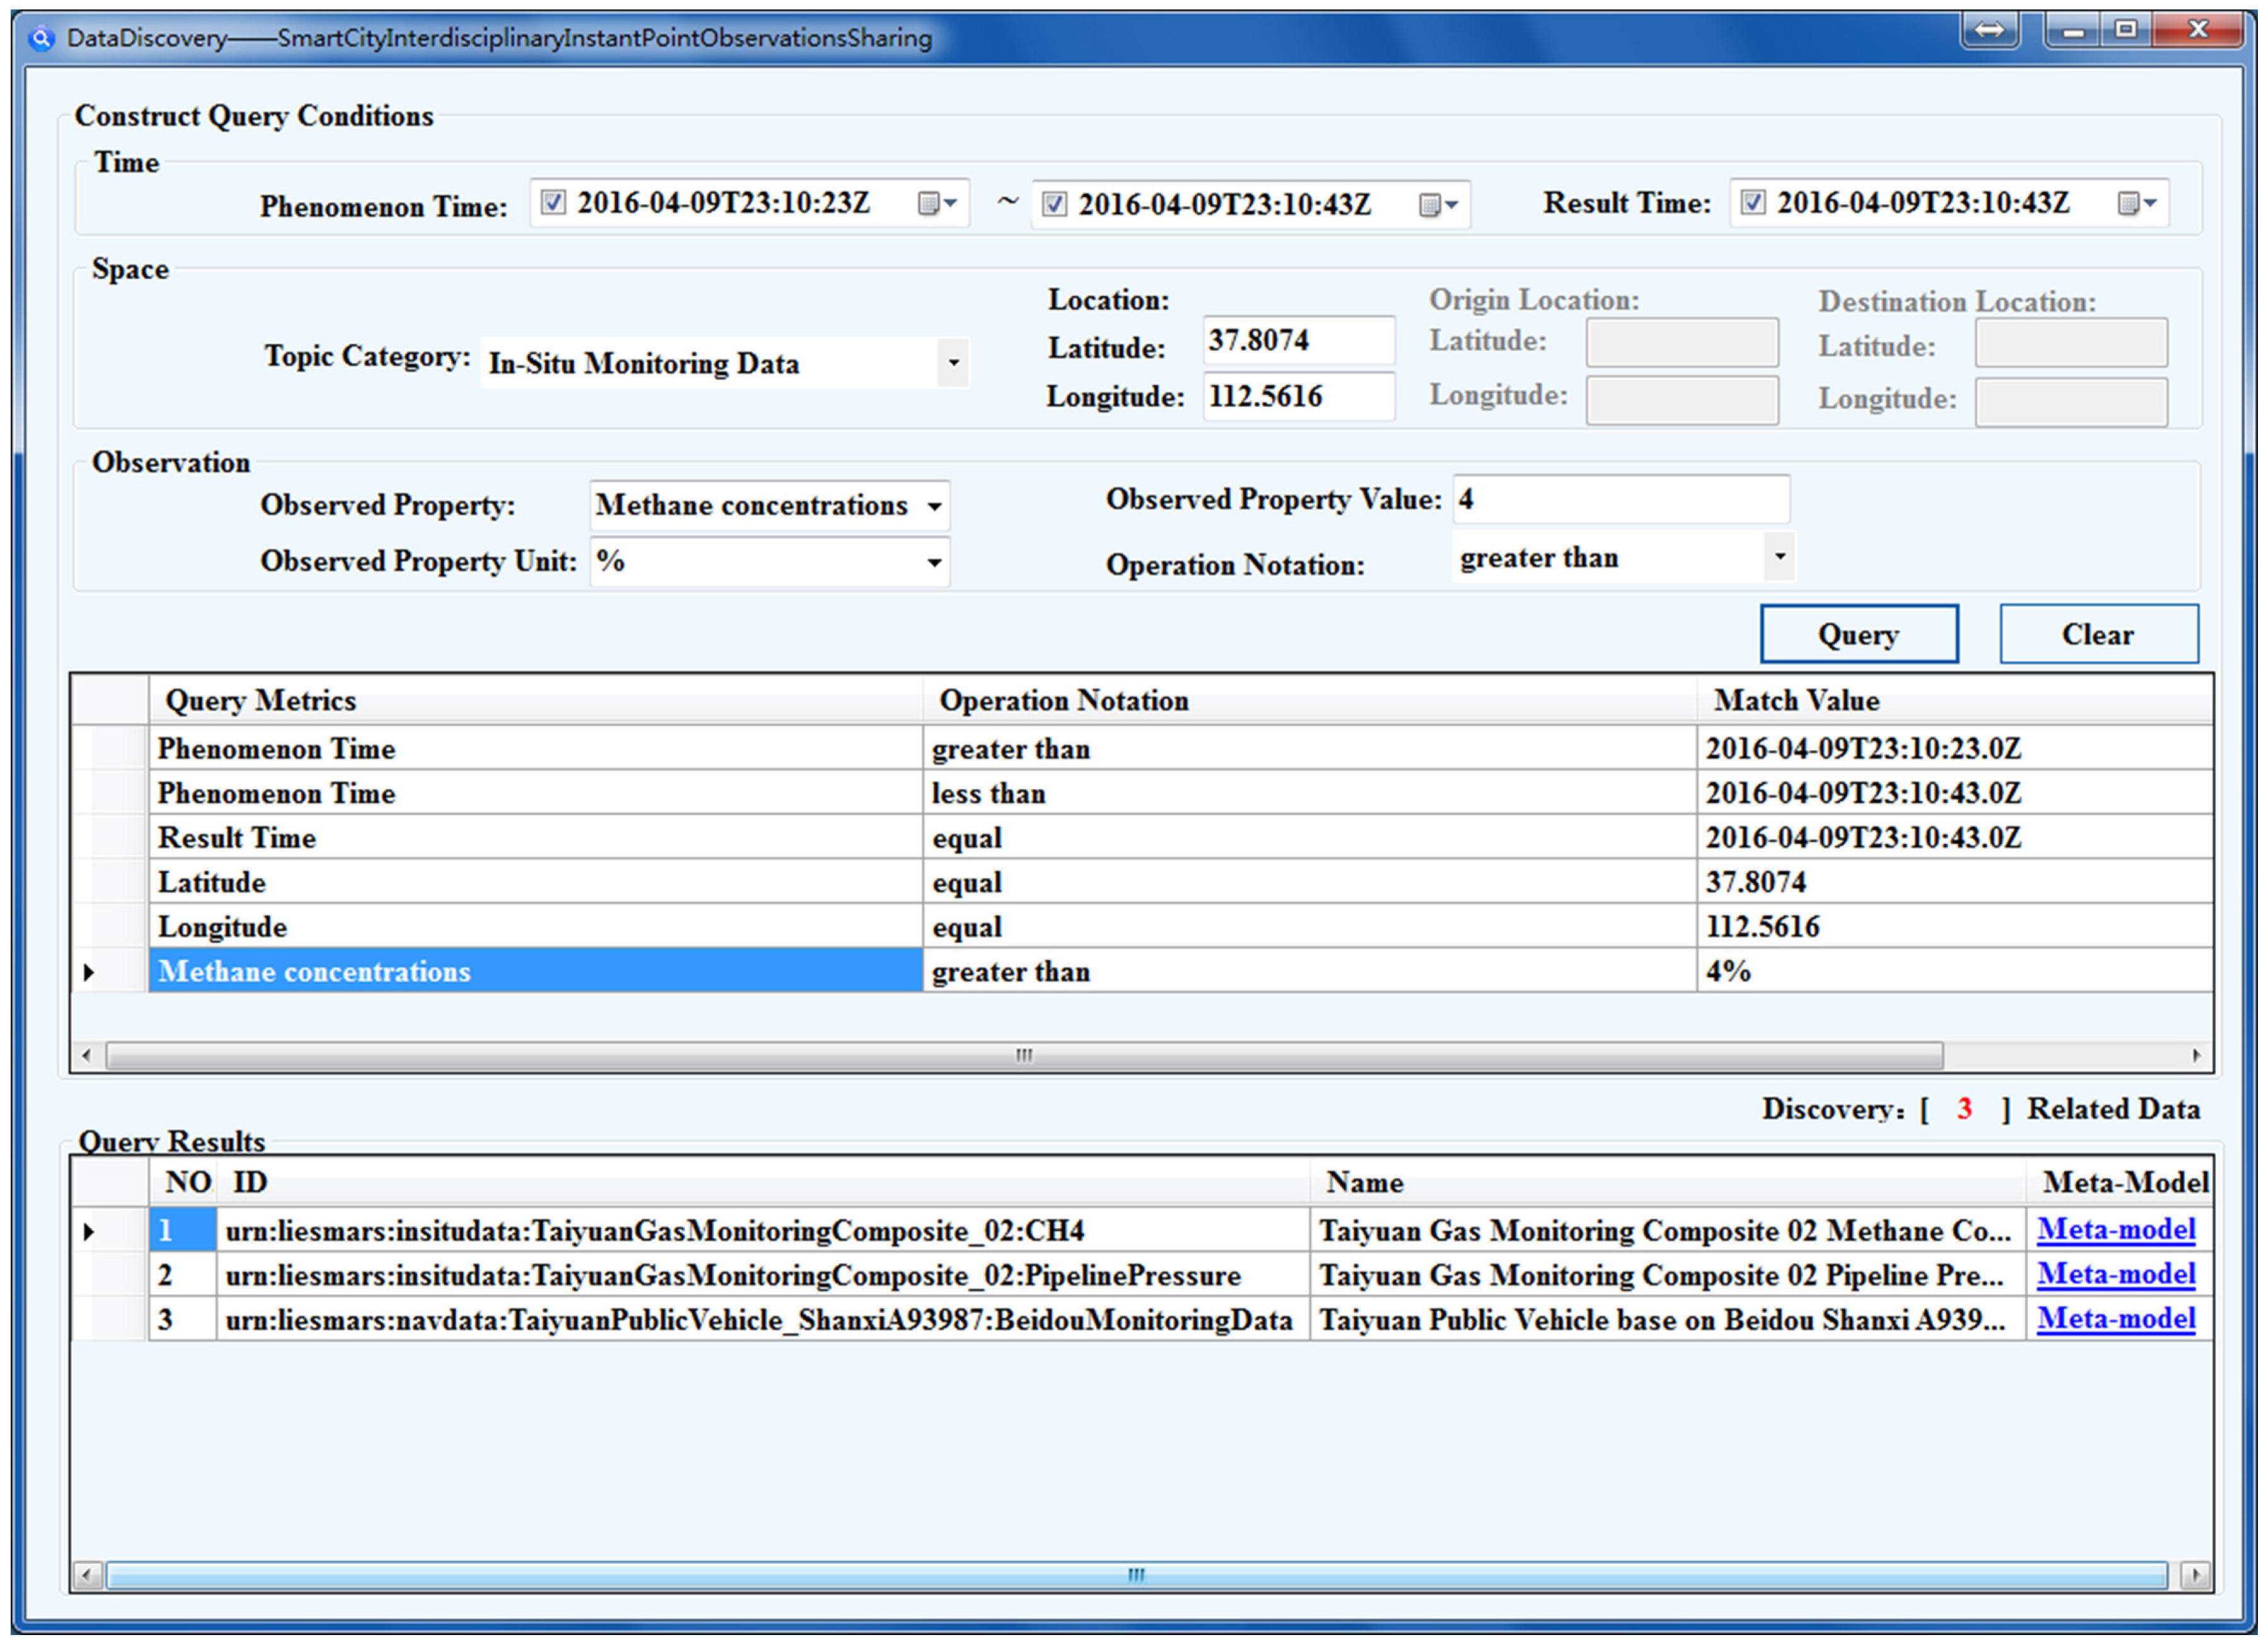Open calendar picker for Phenomenon end time

pyautogui.click(x=1438, y=205)
